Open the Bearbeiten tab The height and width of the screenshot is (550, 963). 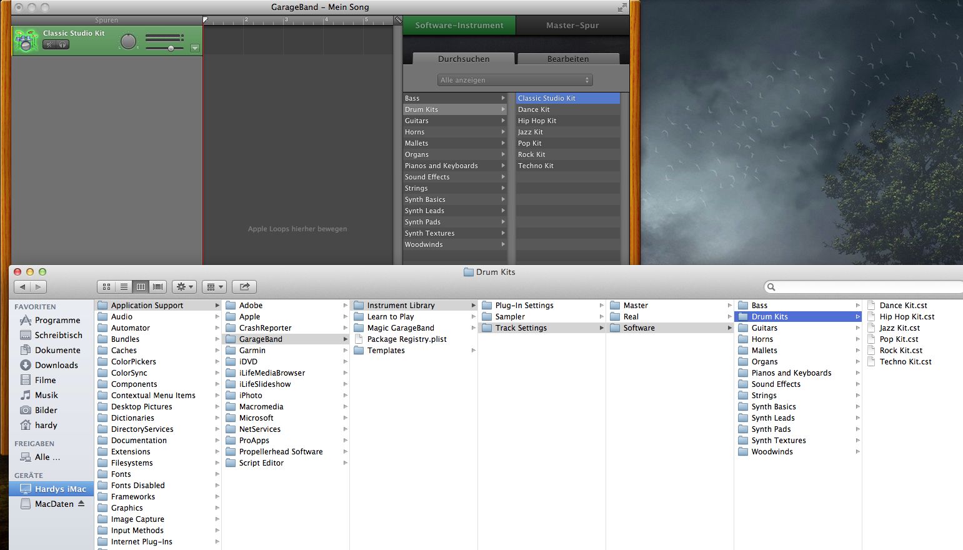click(568, 59)
